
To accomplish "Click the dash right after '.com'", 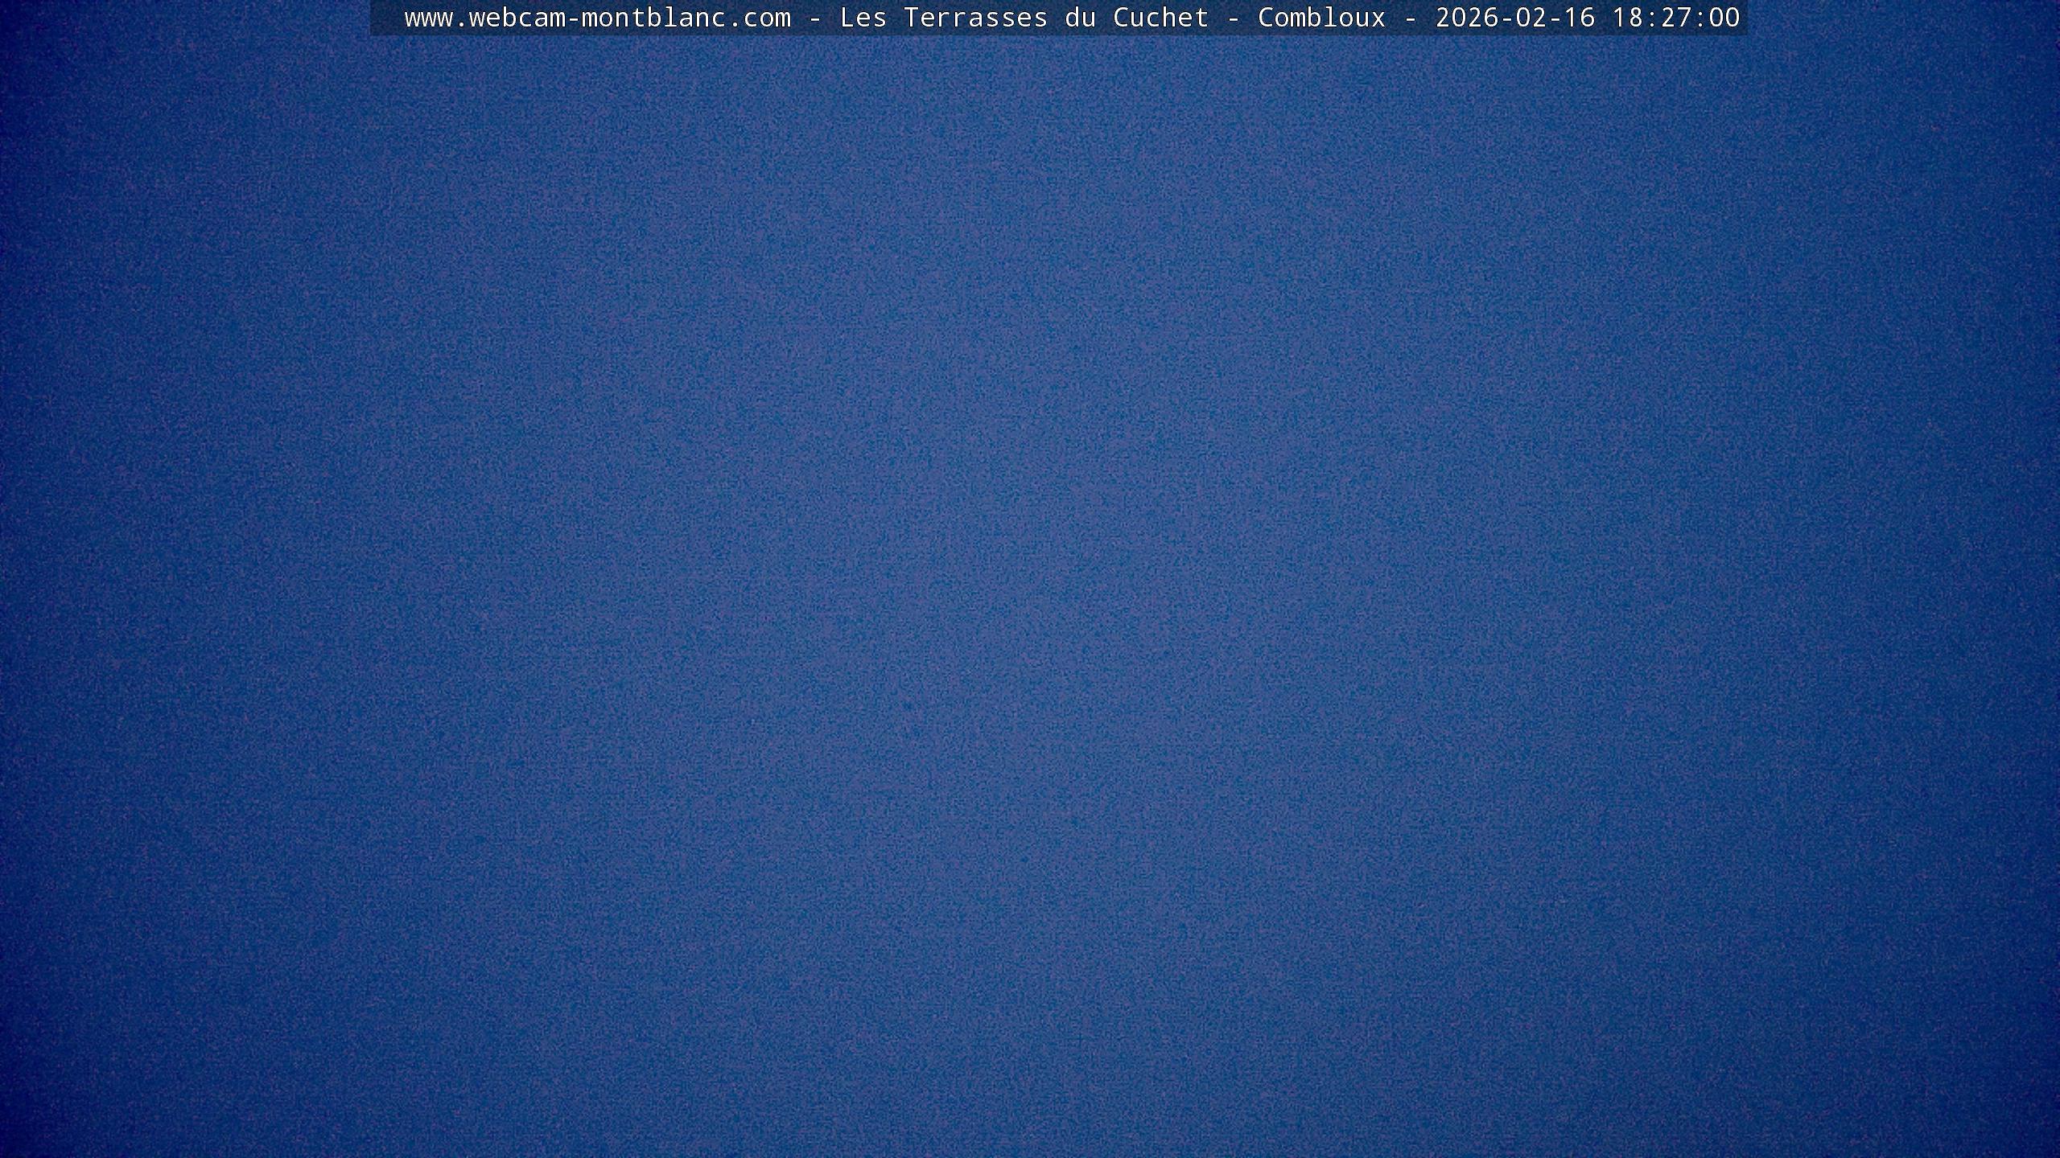I will click(x=815, y=18).
